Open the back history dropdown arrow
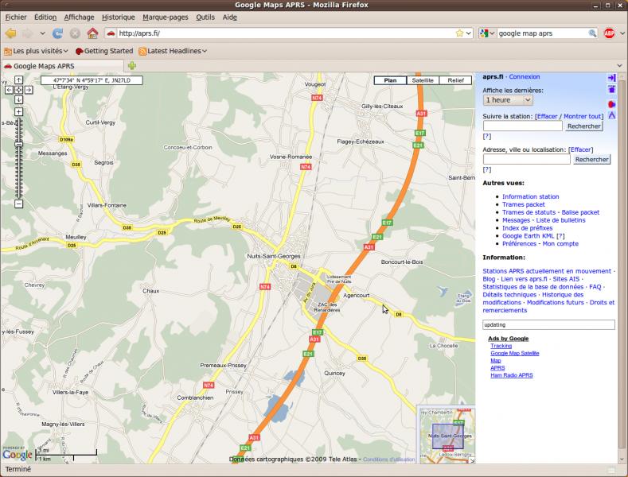628x477 pixels. 42,33
